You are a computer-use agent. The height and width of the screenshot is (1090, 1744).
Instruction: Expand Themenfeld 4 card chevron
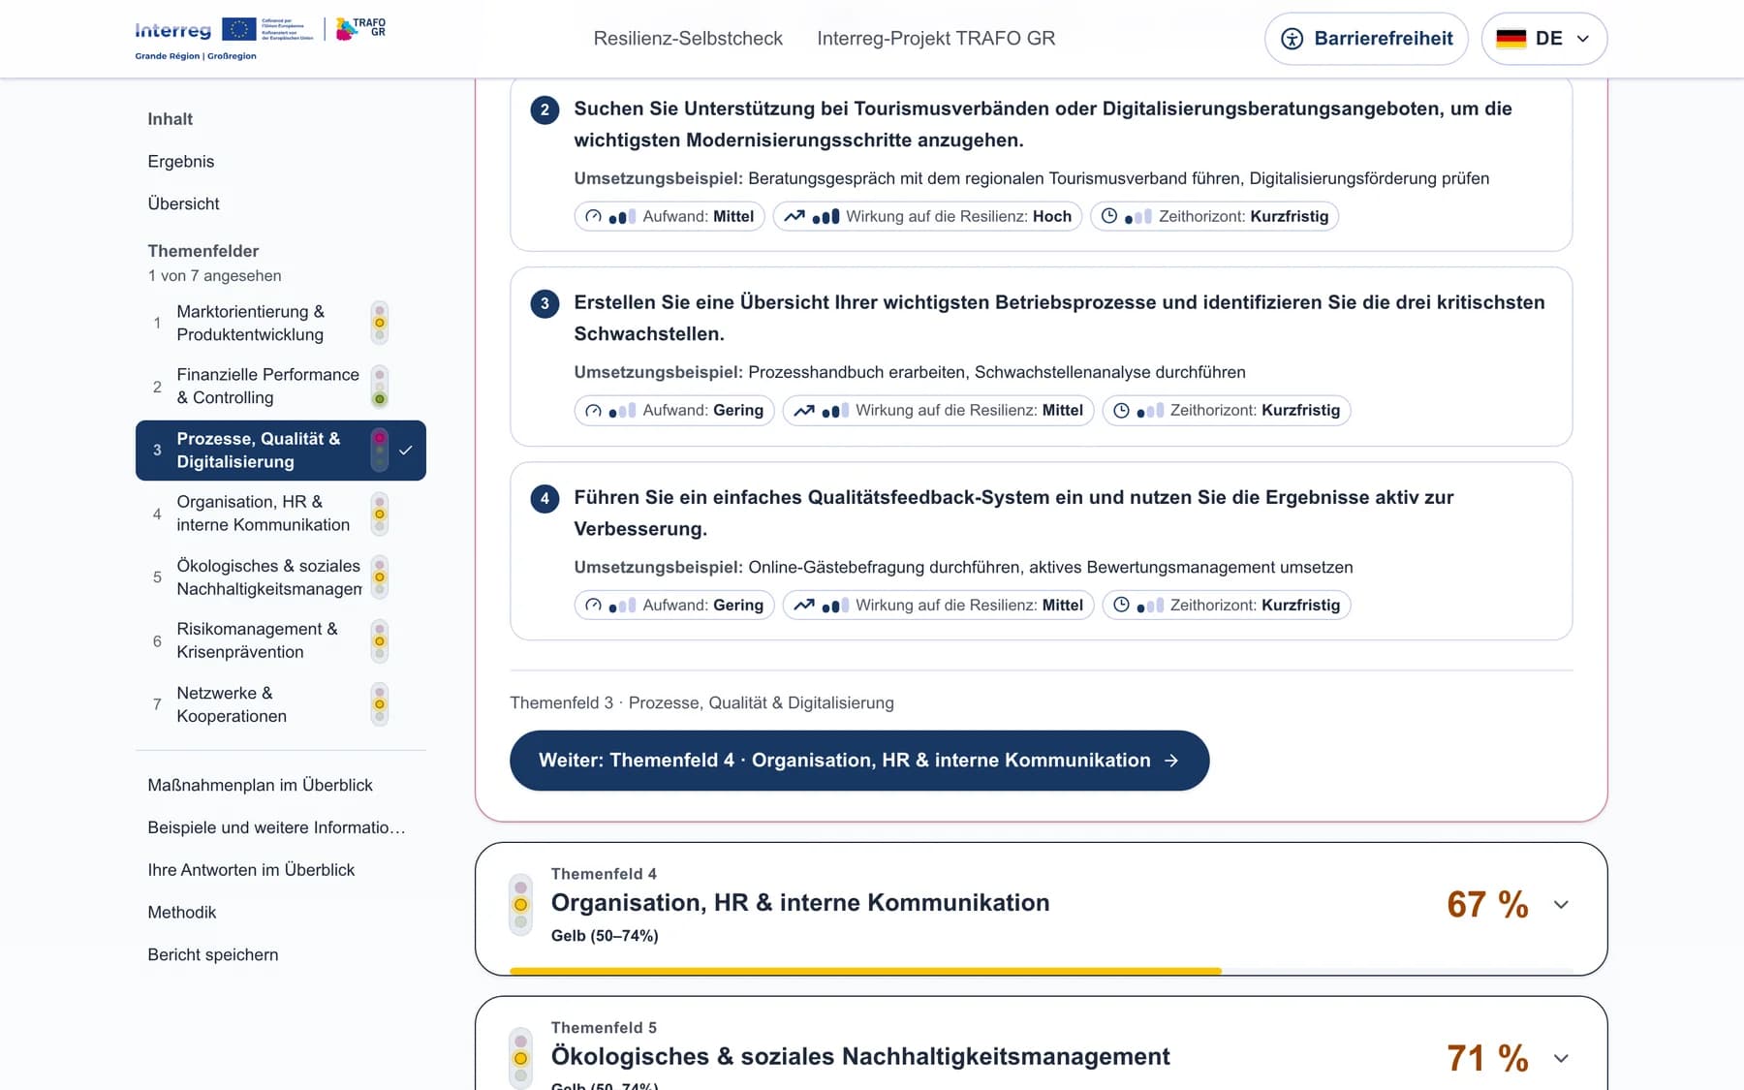coord(1561,905)
